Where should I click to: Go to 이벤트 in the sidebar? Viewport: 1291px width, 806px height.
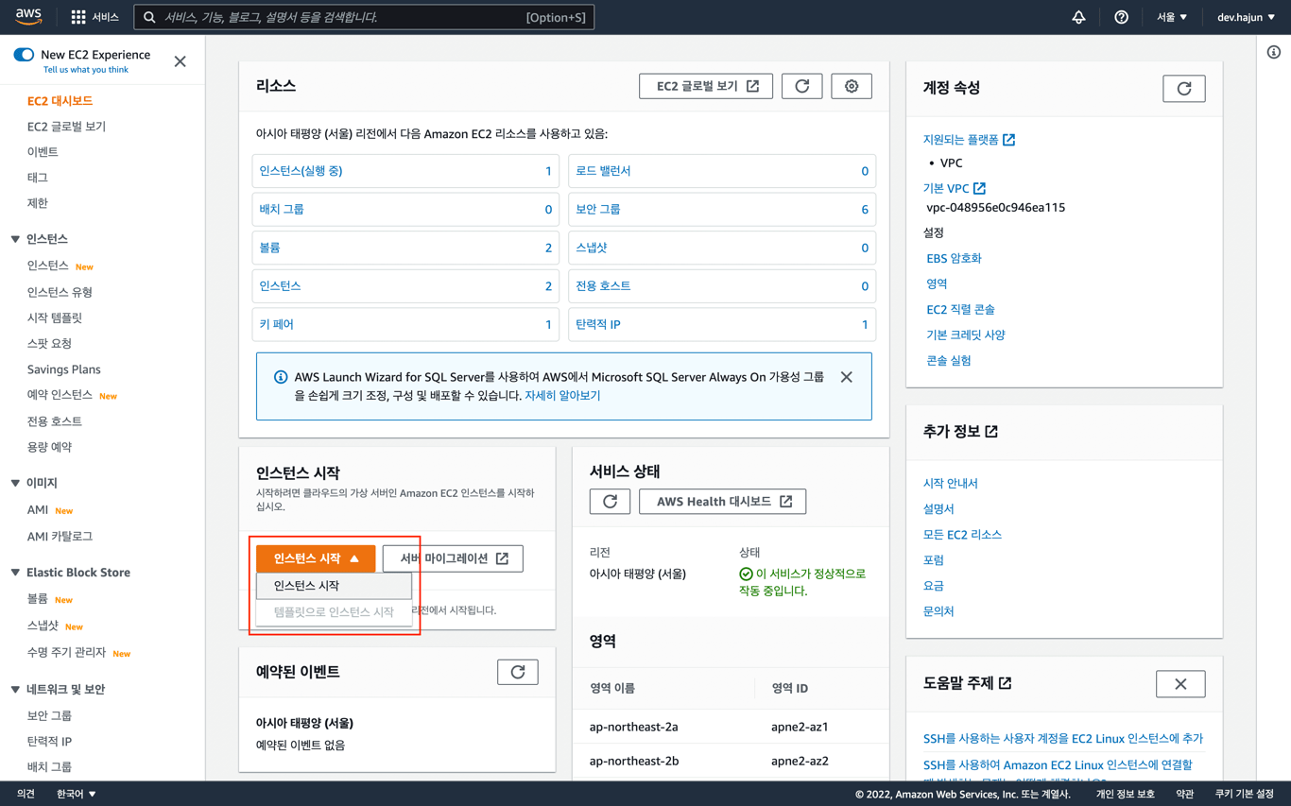[x=43, y=151]
